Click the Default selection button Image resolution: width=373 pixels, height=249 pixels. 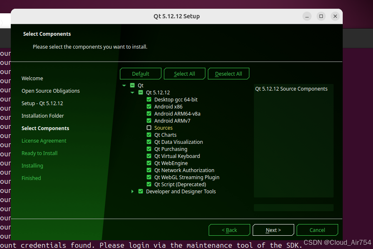[x=141, y=74]
